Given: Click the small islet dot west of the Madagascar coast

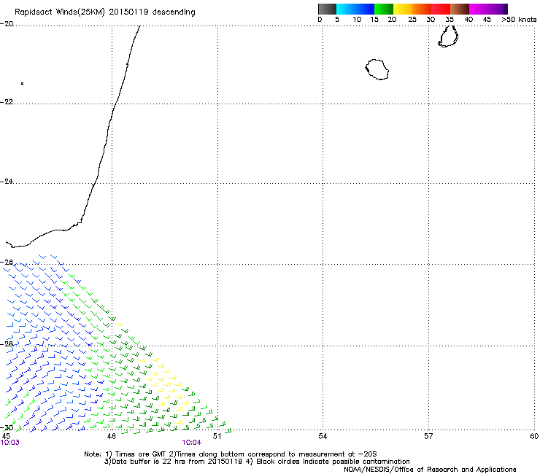Looking at the screenshot, I should point(22,84).
